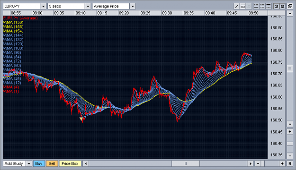Click the Buy button
Image resolution: width=296 pixels, height=170 pixels.
[39, 163]
